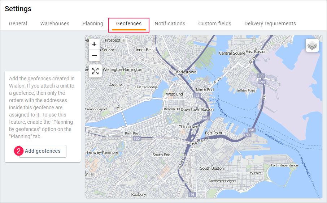Go to the Planning tab
The height and width of the screenshot is (203, 327).
point(93,24)
